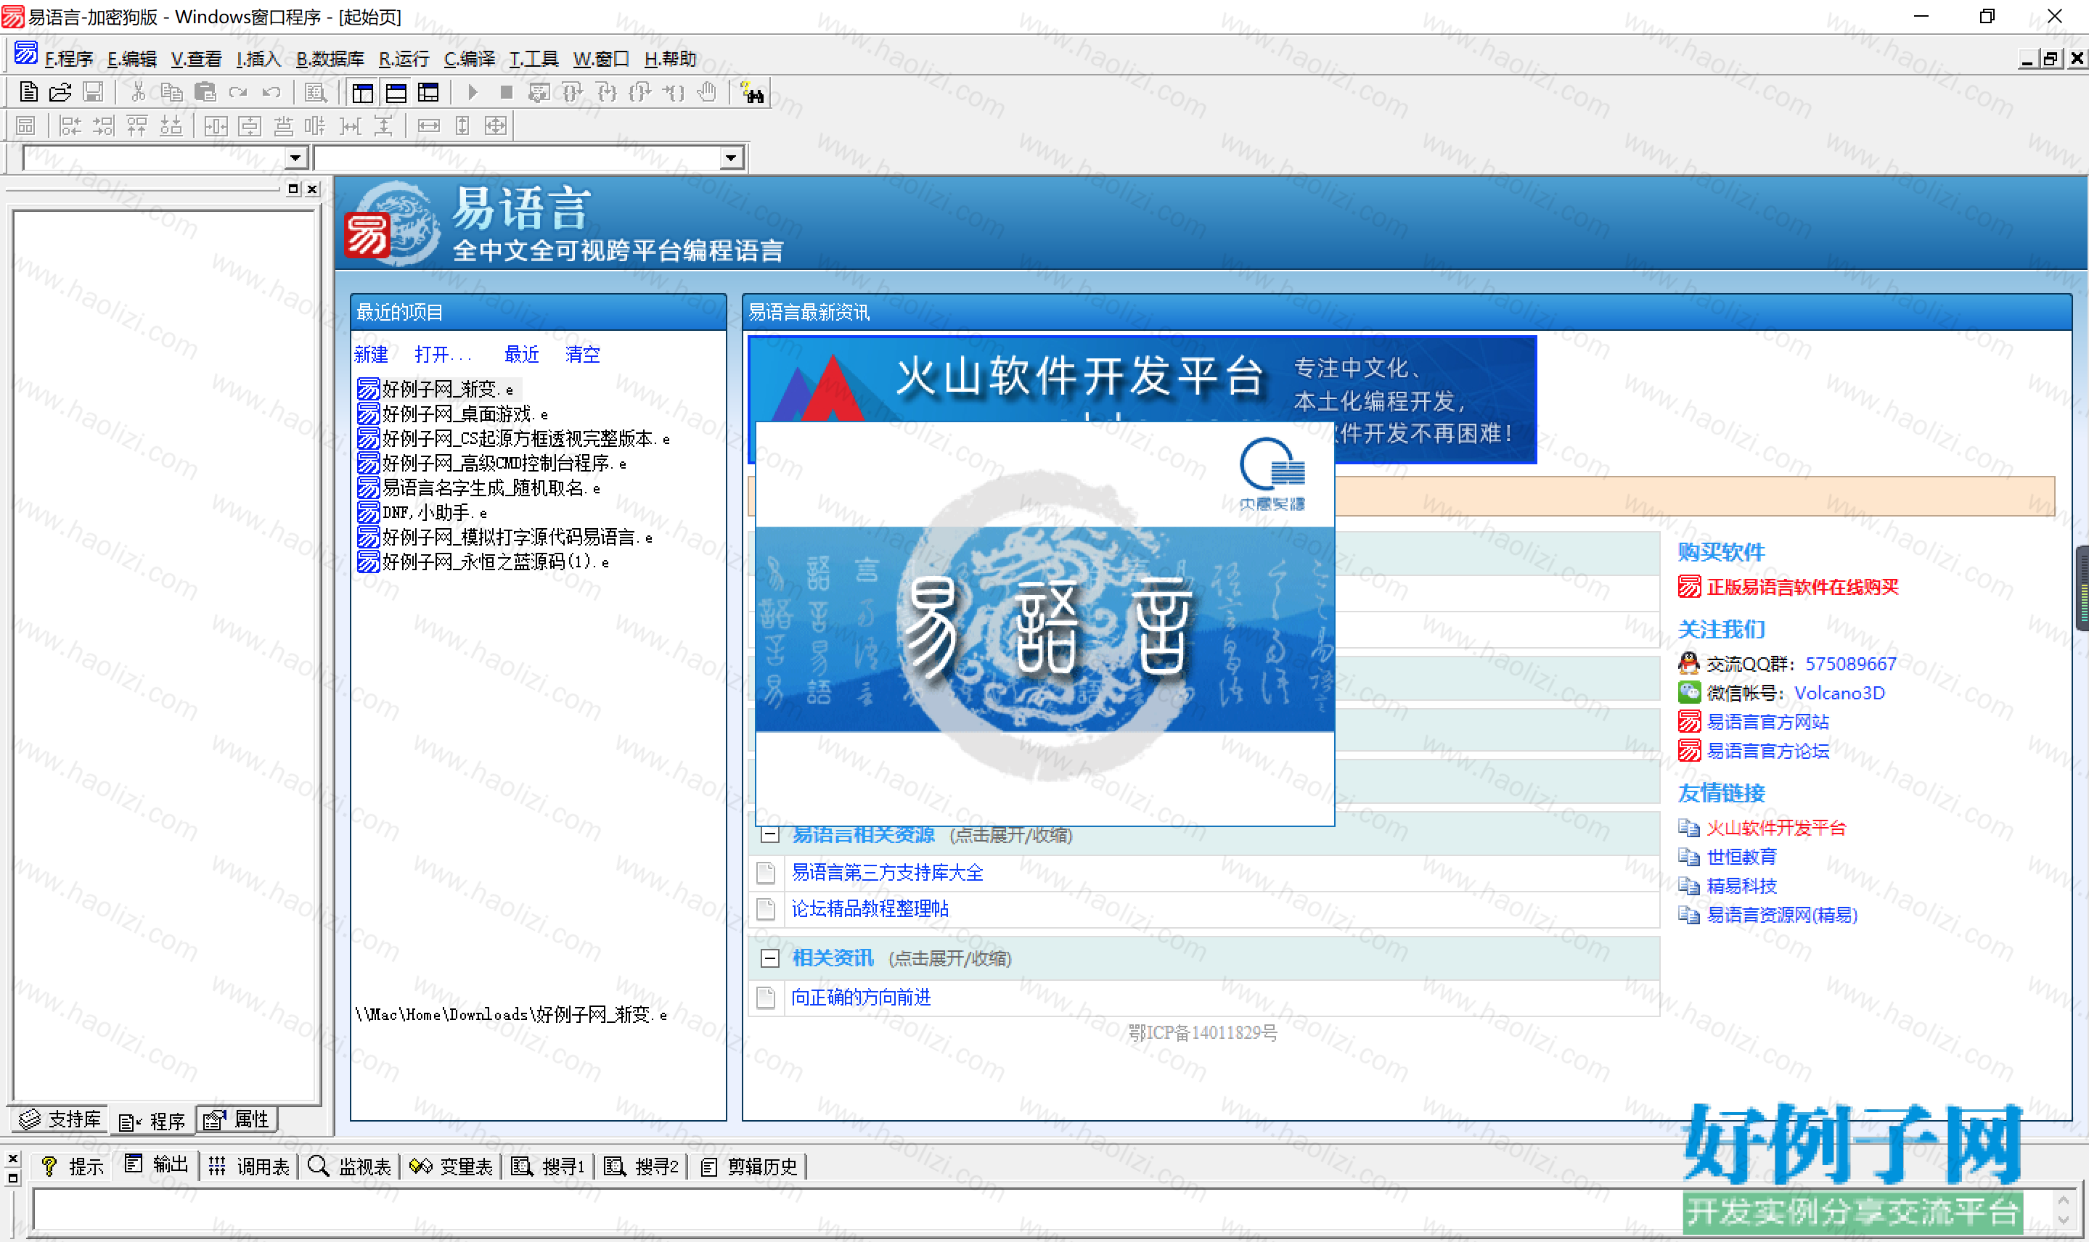The height and width of the screenshot is (1242, 2089).
Task: Open the first toolbar combo box dropdown
Action: pos(295,157)
